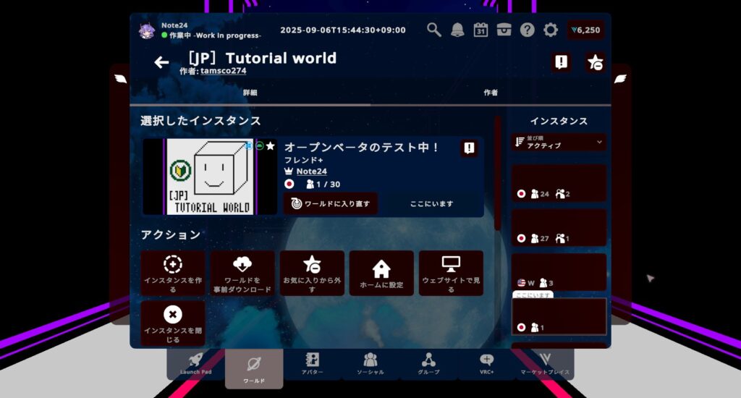Click ウェブサイトで見る button
The image size is (741, 398).
tap(451, 274)
